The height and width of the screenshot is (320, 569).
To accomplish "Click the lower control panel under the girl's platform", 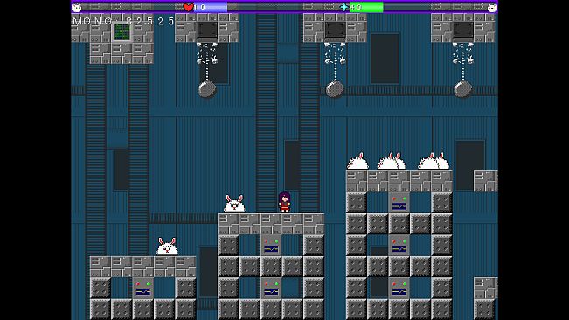I will [x=271, y=289].
